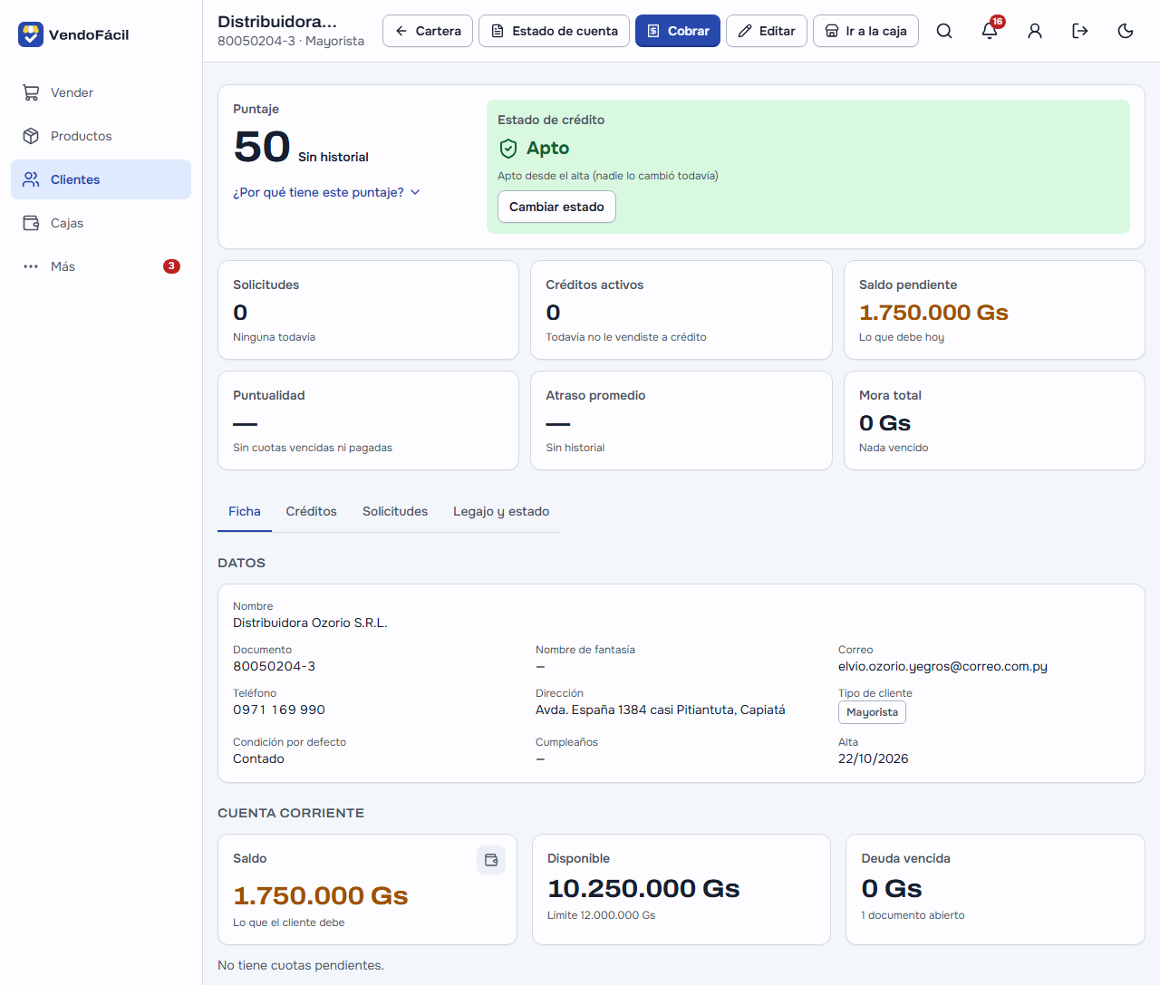Open the Legajo y estado tab
This screenshot has width=1160, height=985.
[x=501, y=512]
